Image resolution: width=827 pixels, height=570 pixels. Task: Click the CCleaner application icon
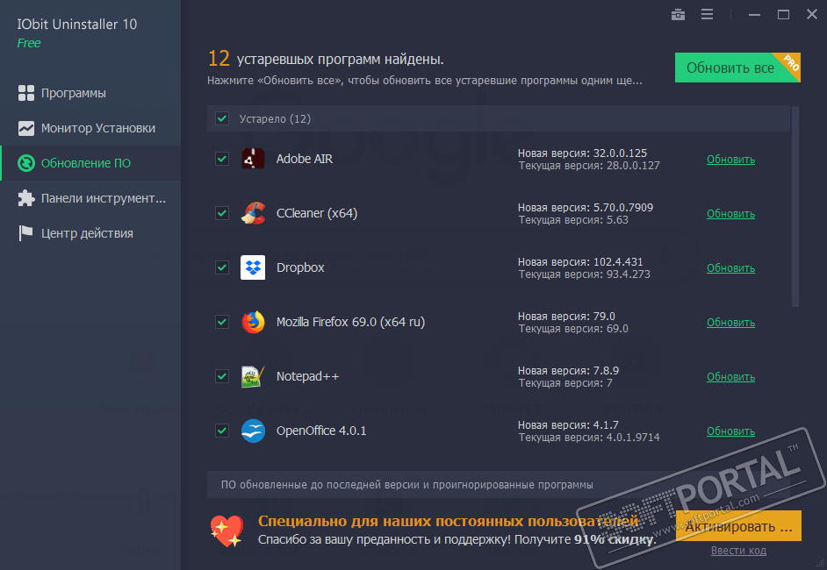tap(253, 213)
